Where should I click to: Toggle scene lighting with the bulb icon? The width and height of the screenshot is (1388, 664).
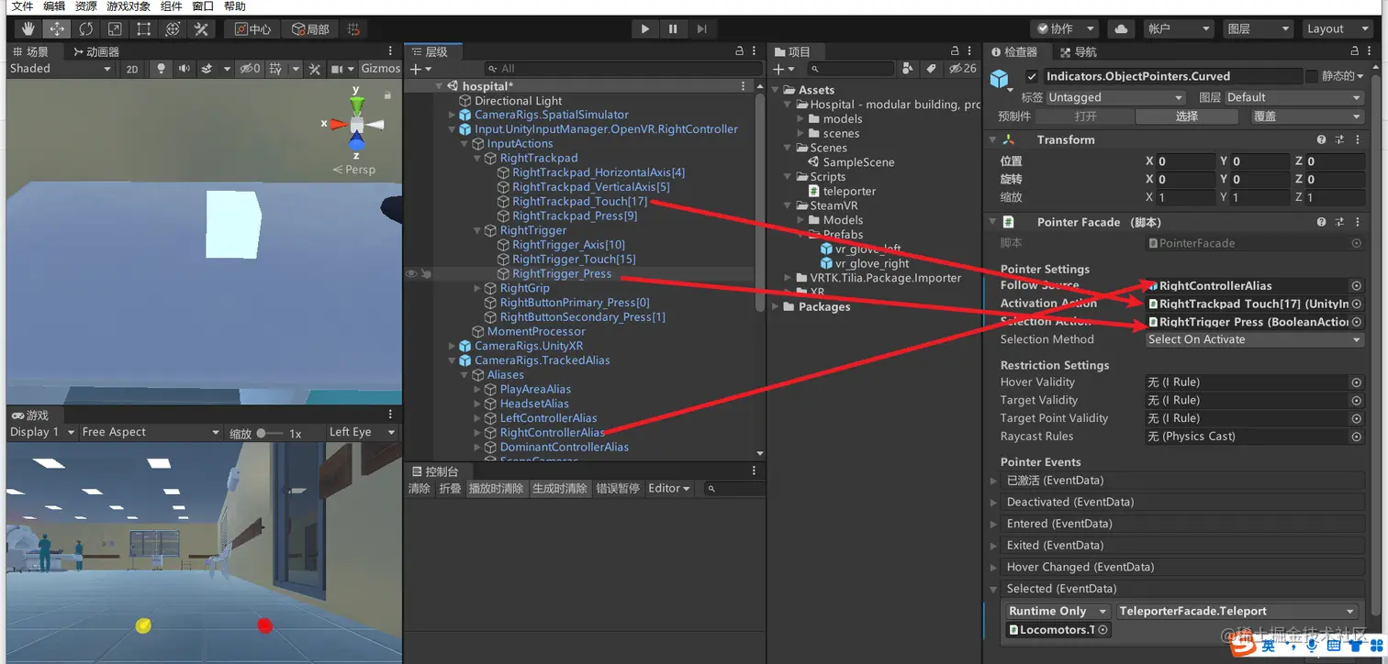(x=162, y=69)
